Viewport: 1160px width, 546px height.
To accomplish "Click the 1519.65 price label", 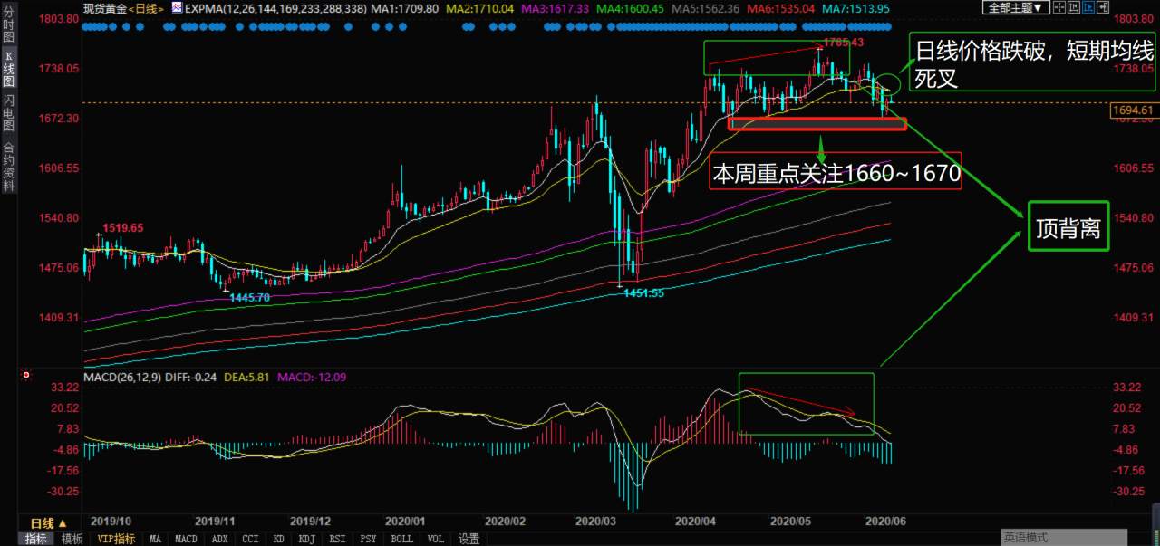I will coord(122,228).
